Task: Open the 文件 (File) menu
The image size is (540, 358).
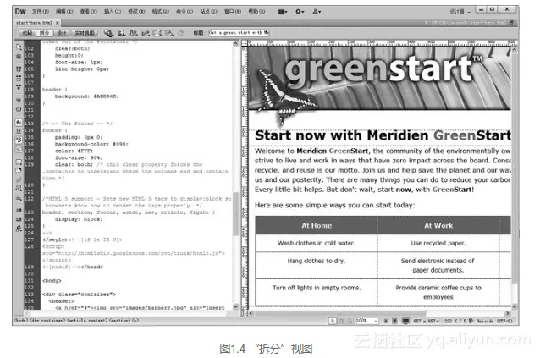Action: (x=41, y=11)
